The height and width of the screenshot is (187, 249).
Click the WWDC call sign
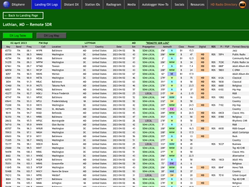click(39, 156)
